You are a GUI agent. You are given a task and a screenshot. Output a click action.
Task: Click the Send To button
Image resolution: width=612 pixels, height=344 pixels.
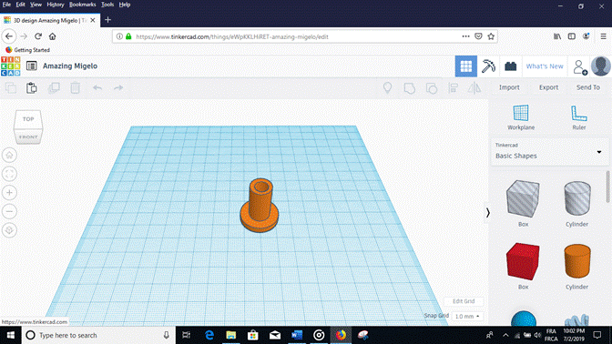tap(587, 87)
